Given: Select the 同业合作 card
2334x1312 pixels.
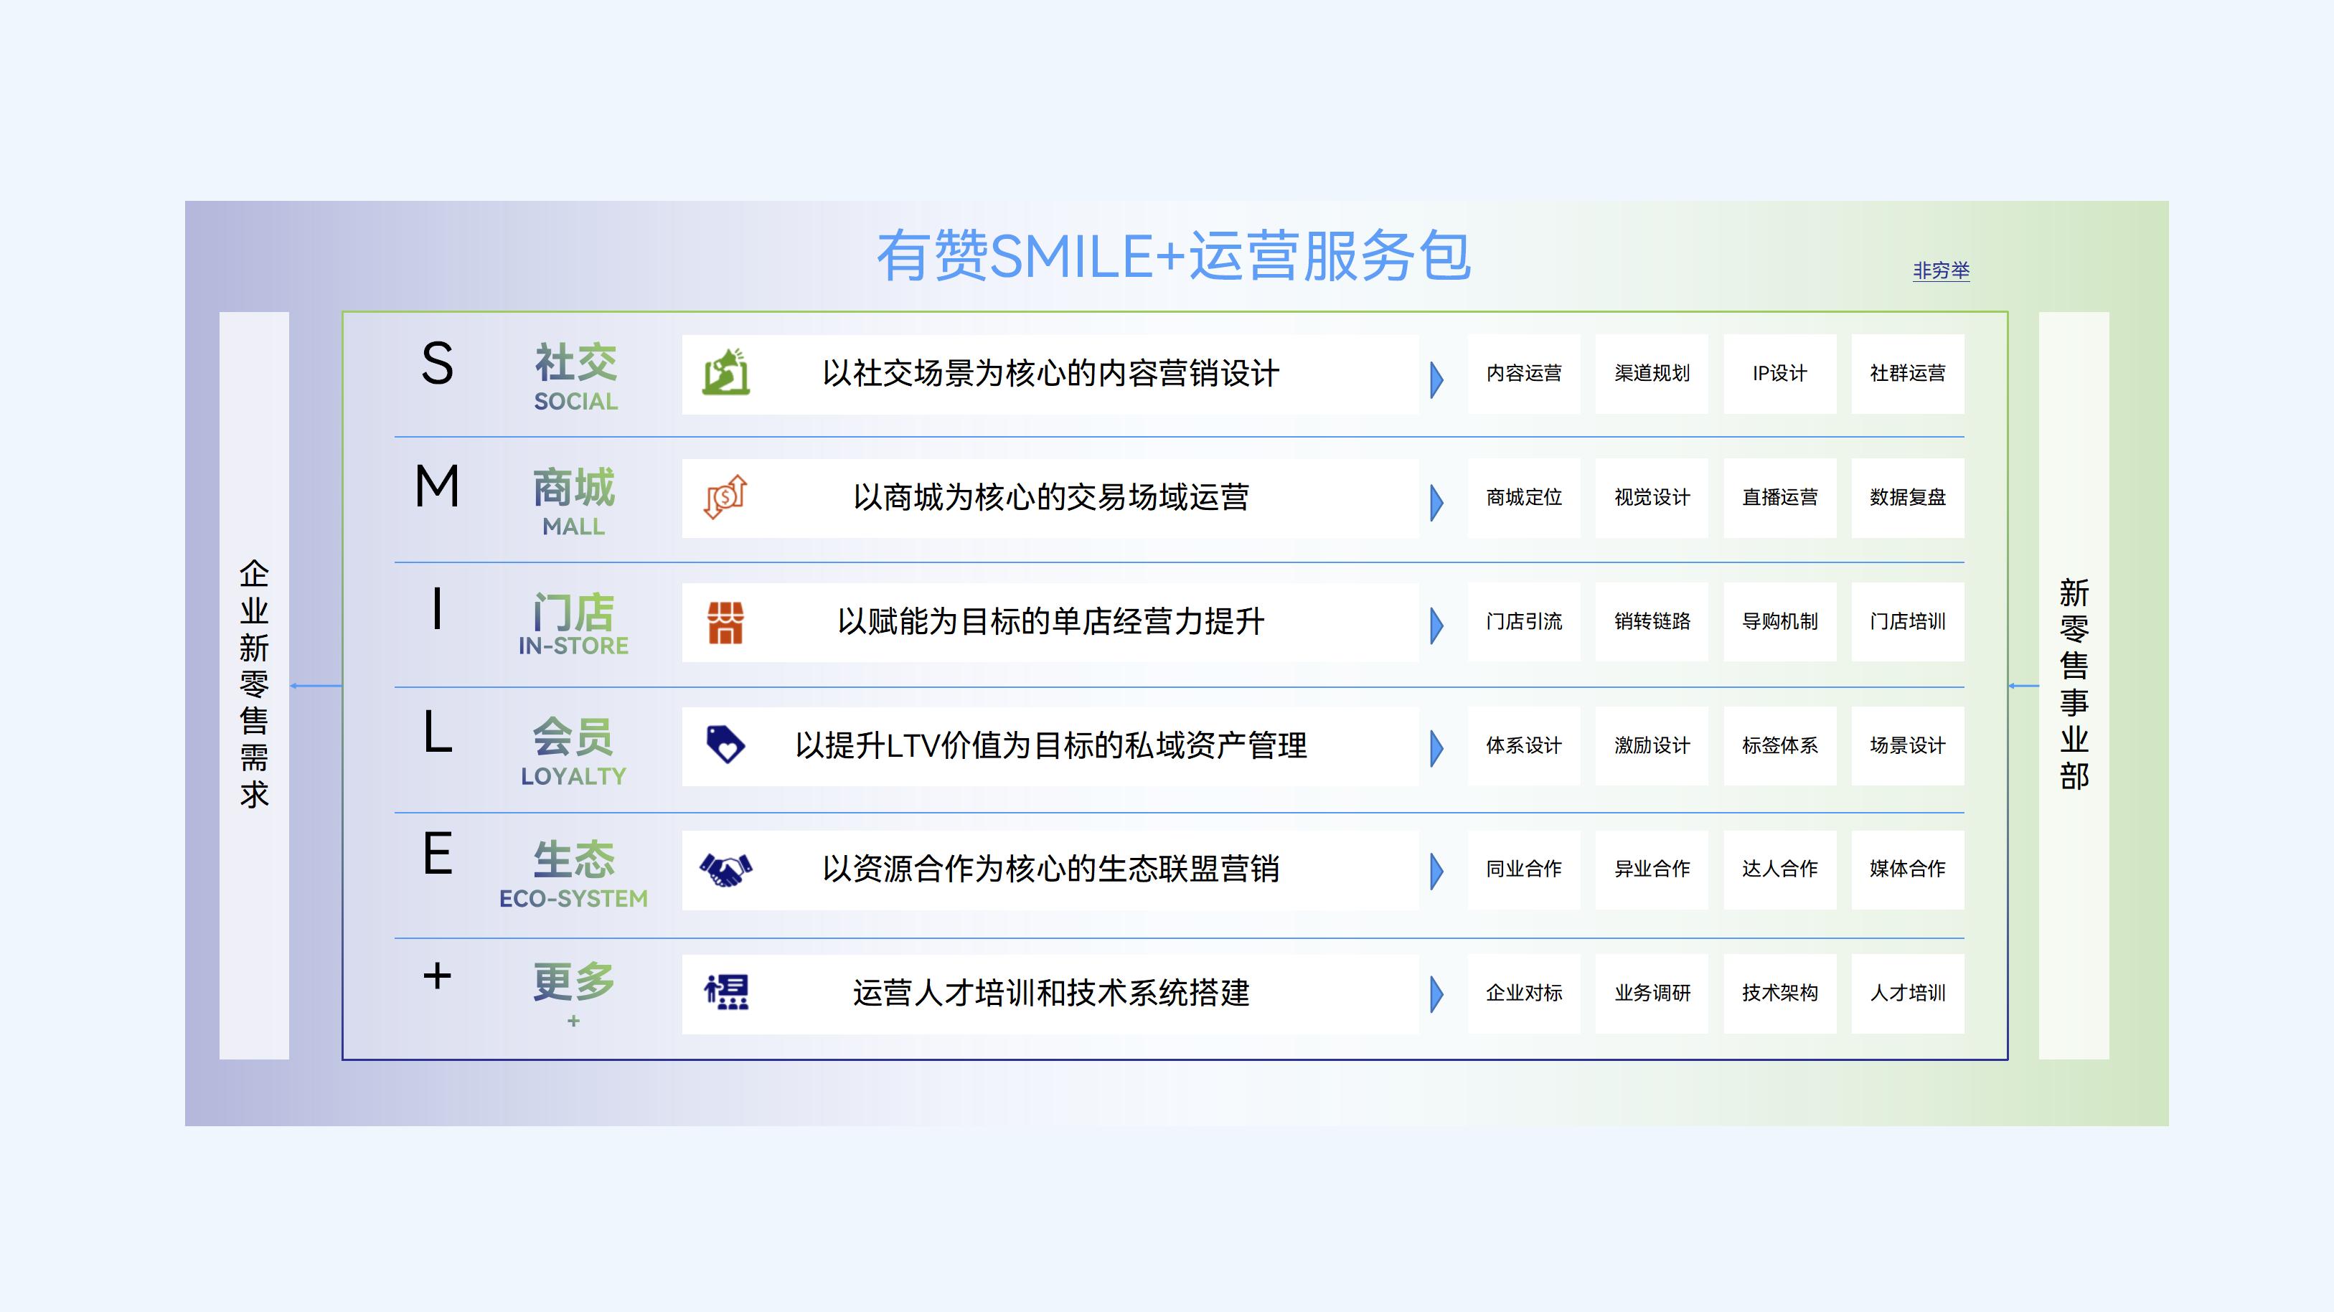Looking at the screenshot, I should tap(1524, 870).
